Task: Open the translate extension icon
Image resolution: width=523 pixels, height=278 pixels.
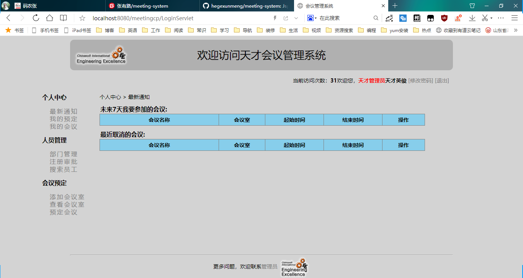Action: [389, 18]
